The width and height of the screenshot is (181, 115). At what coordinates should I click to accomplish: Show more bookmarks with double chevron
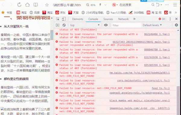pos(176,12)
